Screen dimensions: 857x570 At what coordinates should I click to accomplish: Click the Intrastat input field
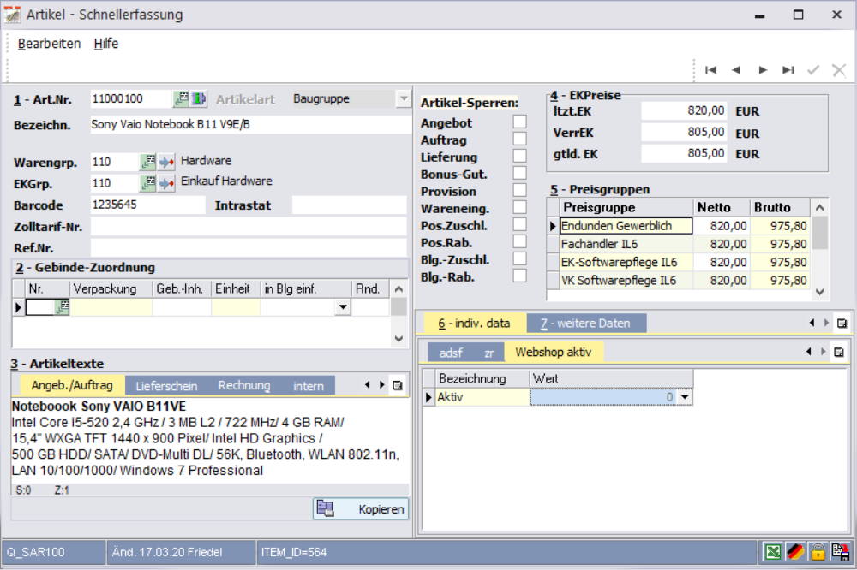350,205
